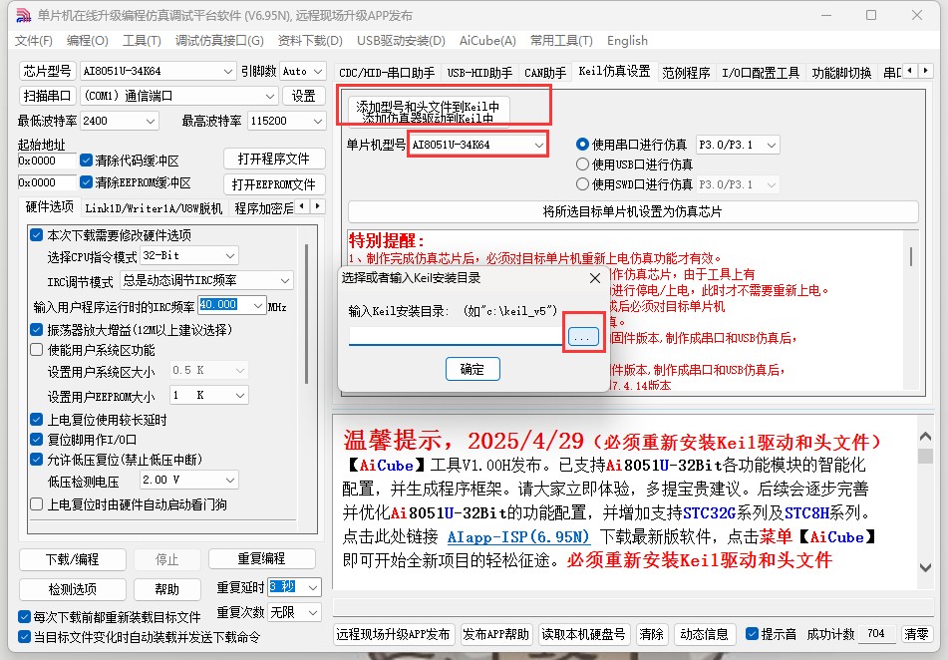This screenshot has width=948, height=660.
Task: Switch to Link1D/Writer1A/U8W脱机 tab
Action: 154,208
